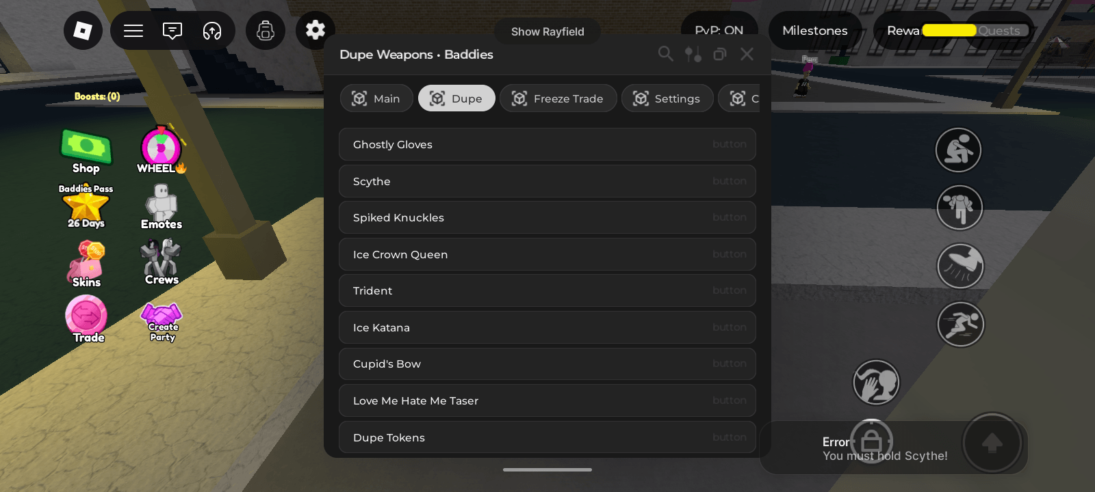Click the Dupe Tokens button
This screenshot has height=492, width=1095.
pos(547,437)
